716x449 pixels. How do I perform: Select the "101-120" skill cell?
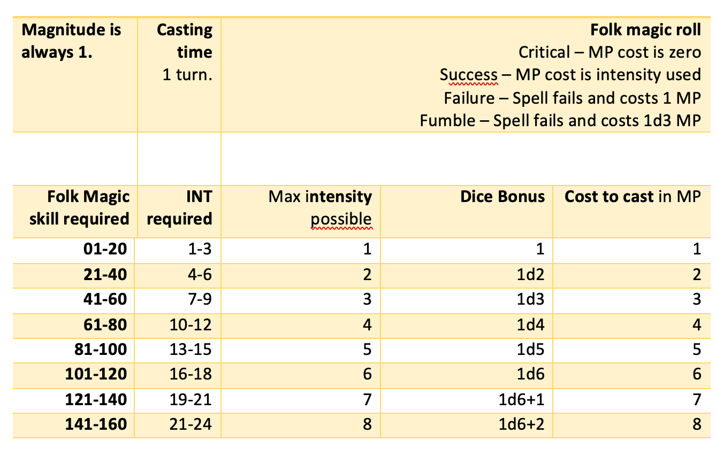click(96, 374)
